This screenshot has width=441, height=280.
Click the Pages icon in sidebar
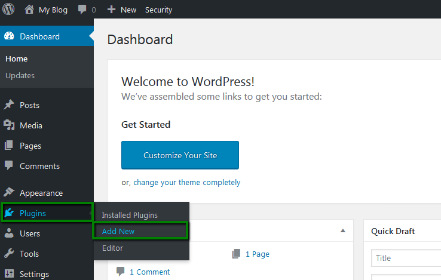(9, 146)
